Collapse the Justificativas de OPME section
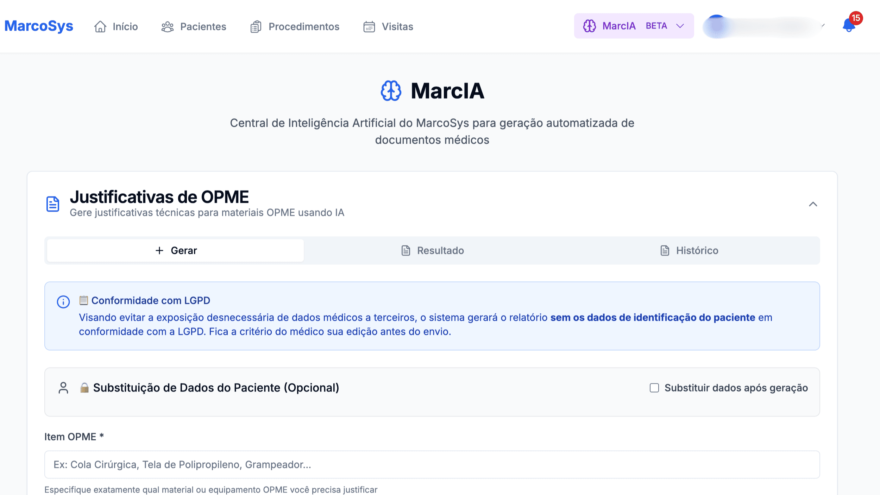The width and height of the screenshot is (880, 495). pyautogui.click(x=813, y=204)
